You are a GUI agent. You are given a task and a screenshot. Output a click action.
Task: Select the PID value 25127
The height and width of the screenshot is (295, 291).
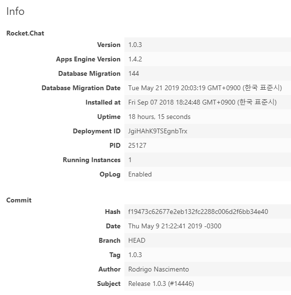(x=137, y=145)
